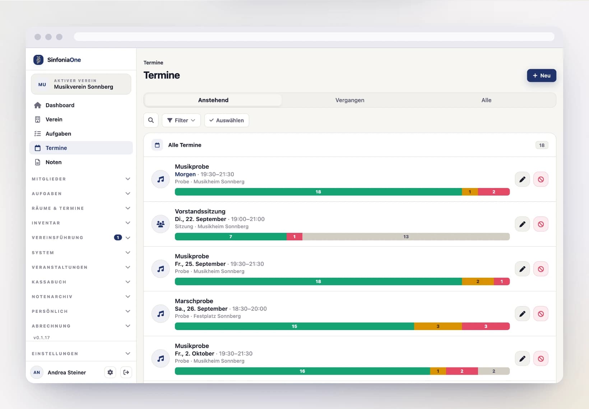Expand the Mitglieder sidebar section

coord(81,179)
